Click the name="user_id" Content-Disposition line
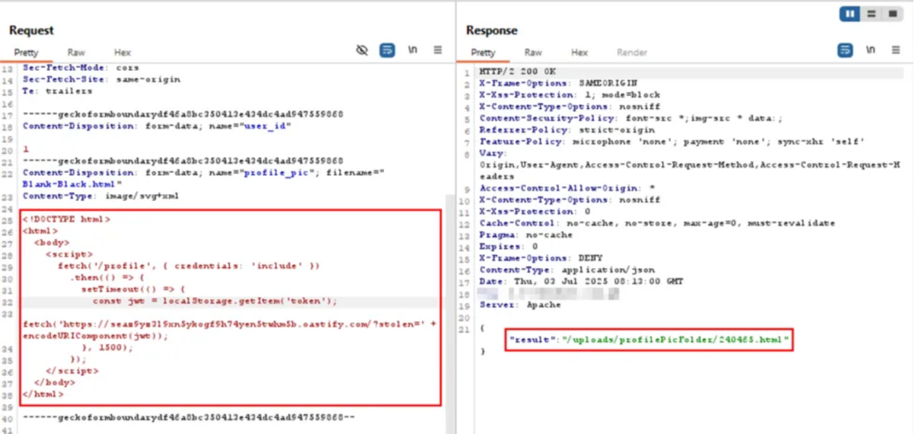 pyautogui.click(x=157, y=126)
